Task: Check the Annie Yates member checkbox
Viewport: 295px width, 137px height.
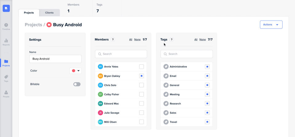Action: (x=141, y=67)
